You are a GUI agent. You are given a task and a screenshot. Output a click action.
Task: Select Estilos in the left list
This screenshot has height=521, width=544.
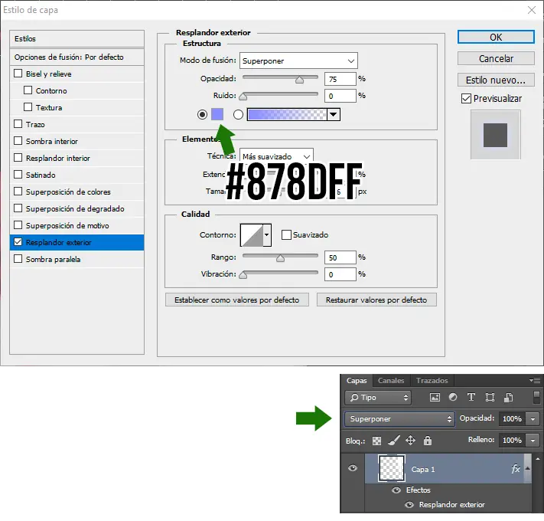pyautogui.click(x=77, y=38)
